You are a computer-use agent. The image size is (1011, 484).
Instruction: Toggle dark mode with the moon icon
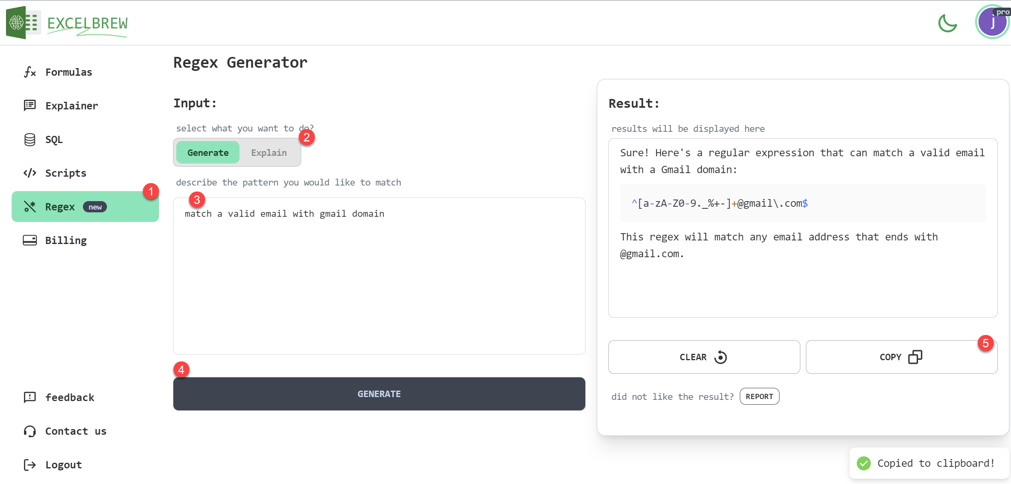947,23
